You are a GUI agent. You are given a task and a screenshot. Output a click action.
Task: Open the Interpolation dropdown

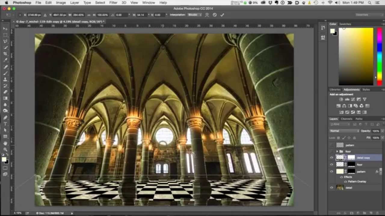tap(194, 15)
